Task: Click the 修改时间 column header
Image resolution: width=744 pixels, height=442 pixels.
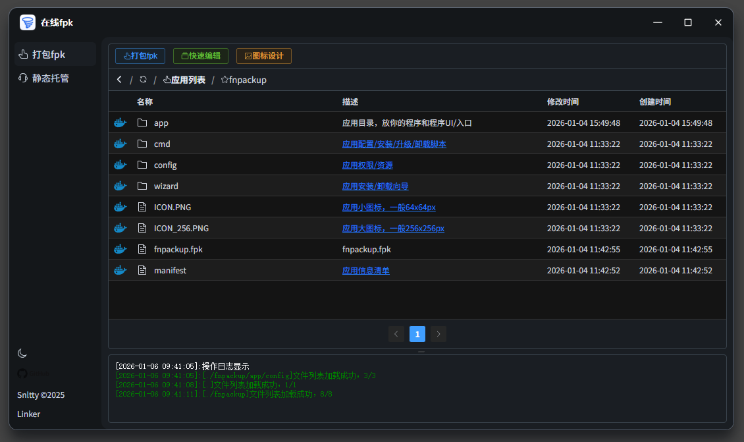Action: pos(563,101)
